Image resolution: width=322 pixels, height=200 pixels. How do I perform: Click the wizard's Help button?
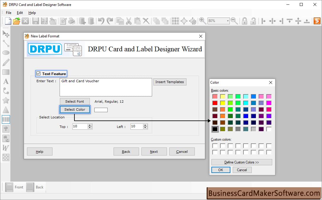tap(40, 152)
